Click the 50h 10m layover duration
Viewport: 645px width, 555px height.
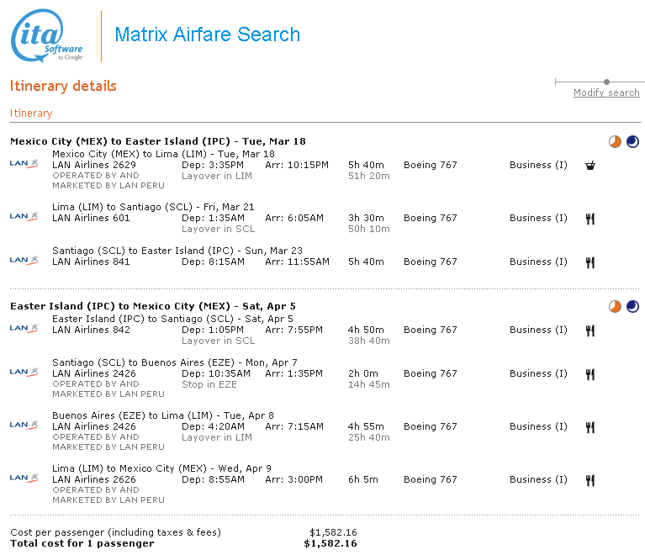pos(368,230)
